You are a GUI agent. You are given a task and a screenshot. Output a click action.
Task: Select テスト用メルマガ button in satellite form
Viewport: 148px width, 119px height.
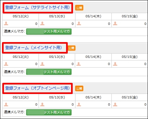point(49,32)
